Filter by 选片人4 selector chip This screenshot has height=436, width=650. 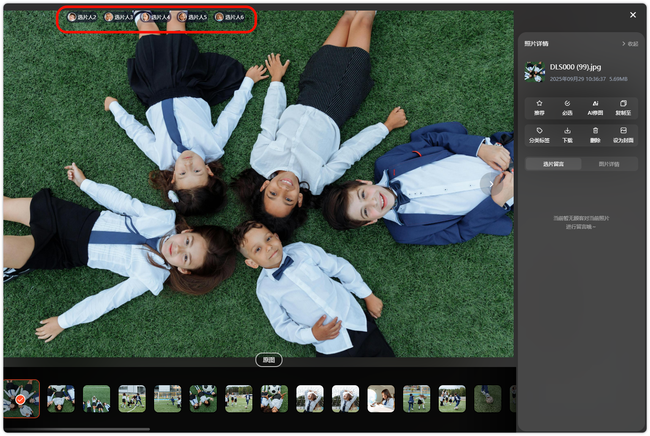pos(156,17)
